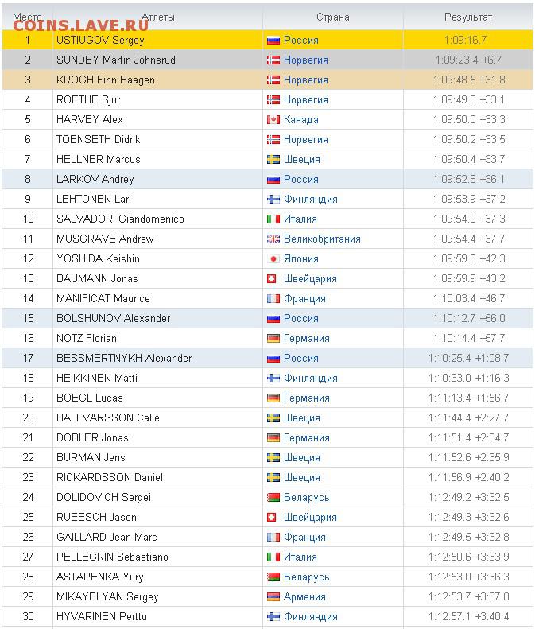Open the Япония country link
The height and width of the screenshot is (629, 535).
tap(300, 258)
